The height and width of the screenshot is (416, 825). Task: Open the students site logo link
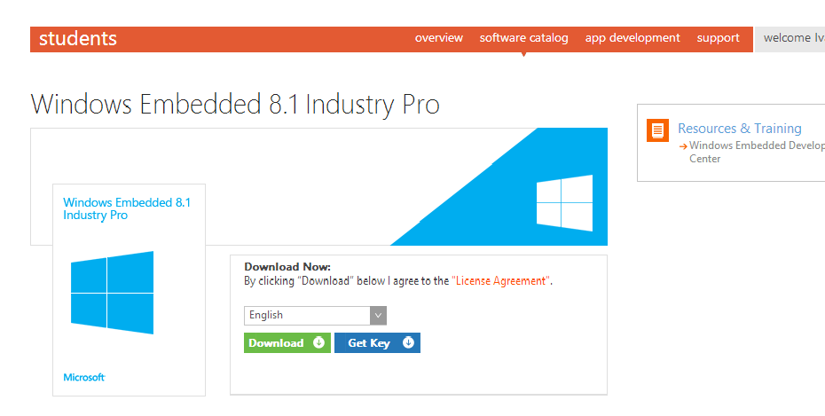[x=78, y=38]
